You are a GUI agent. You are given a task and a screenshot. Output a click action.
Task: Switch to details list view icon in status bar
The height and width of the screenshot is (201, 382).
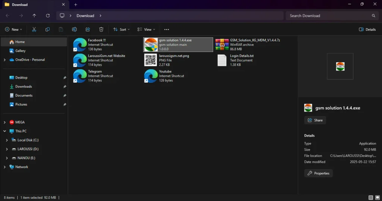coord(370,198)
